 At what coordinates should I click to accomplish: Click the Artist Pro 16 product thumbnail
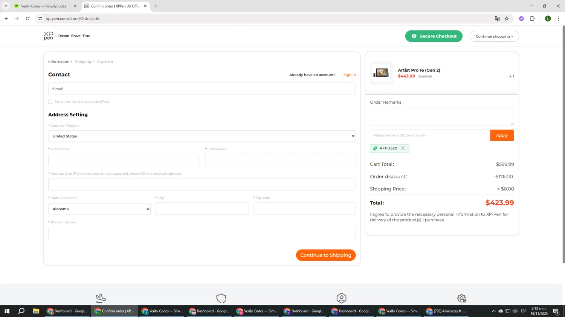(x=382, y=73)
